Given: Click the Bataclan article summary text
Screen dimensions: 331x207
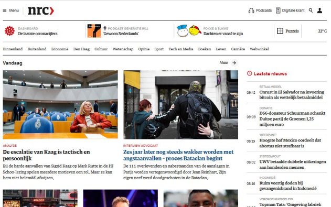Looking at the screenshot, I should (x=176, y=172).
